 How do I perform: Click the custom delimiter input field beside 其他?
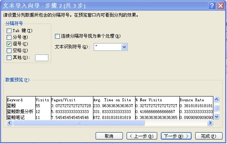(42, 58)
